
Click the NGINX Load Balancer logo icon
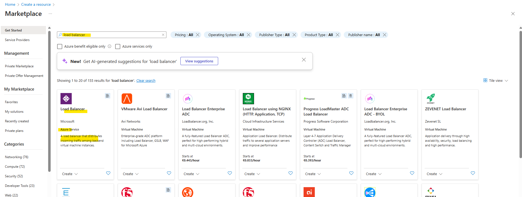point(248,99)
